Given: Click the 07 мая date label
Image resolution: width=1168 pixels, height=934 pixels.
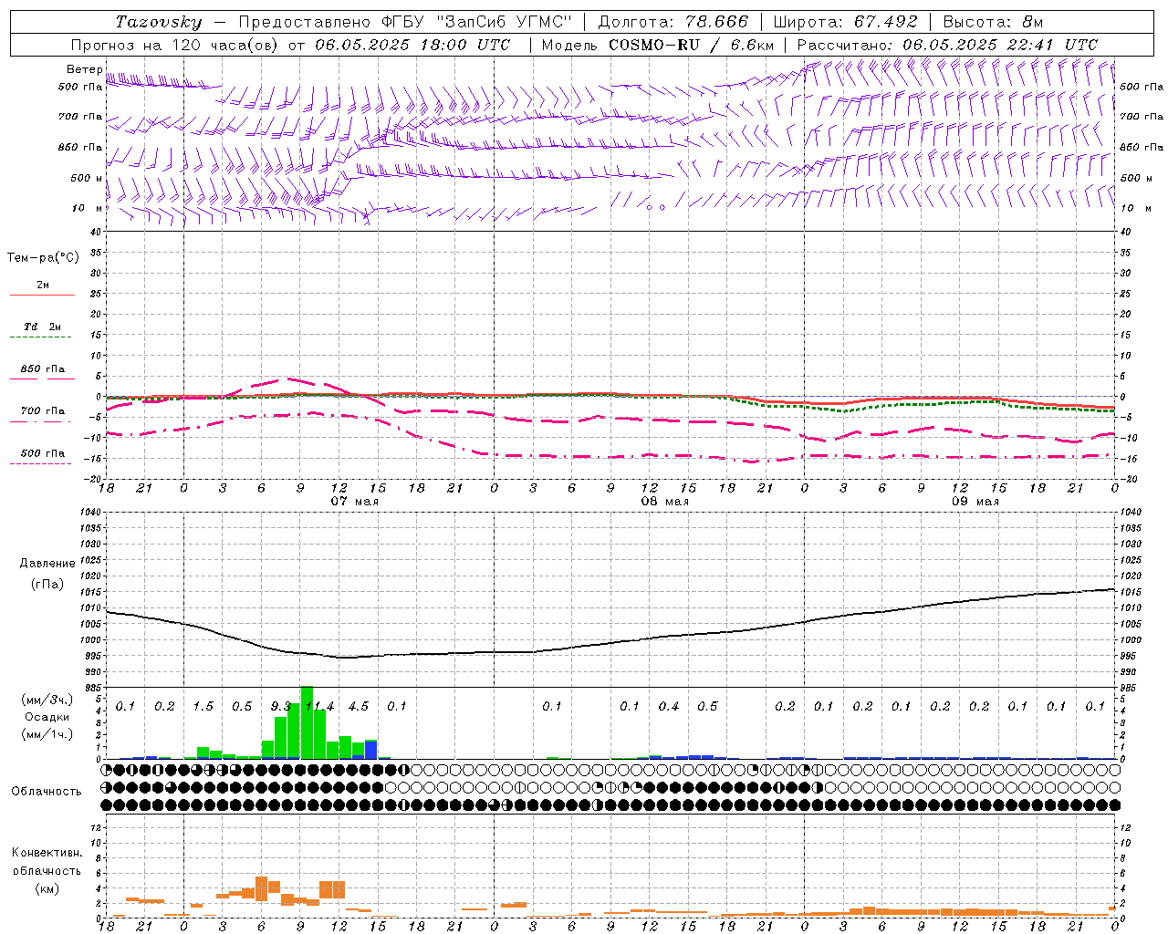Looking at the screenshot, I should [354, 502].
